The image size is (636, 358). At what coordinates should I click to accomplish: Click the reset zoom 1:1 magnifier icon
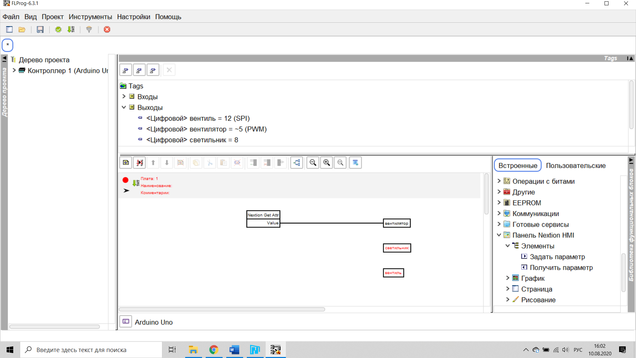point(340,162)
